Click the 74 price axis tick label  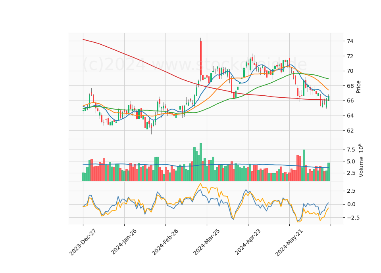(x=350, y=41)
